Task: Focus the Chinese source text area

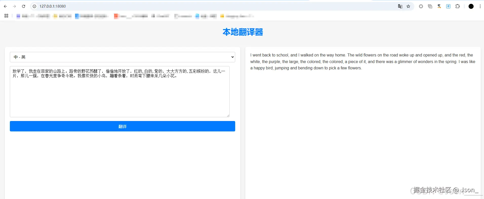Action: [120, 92]
